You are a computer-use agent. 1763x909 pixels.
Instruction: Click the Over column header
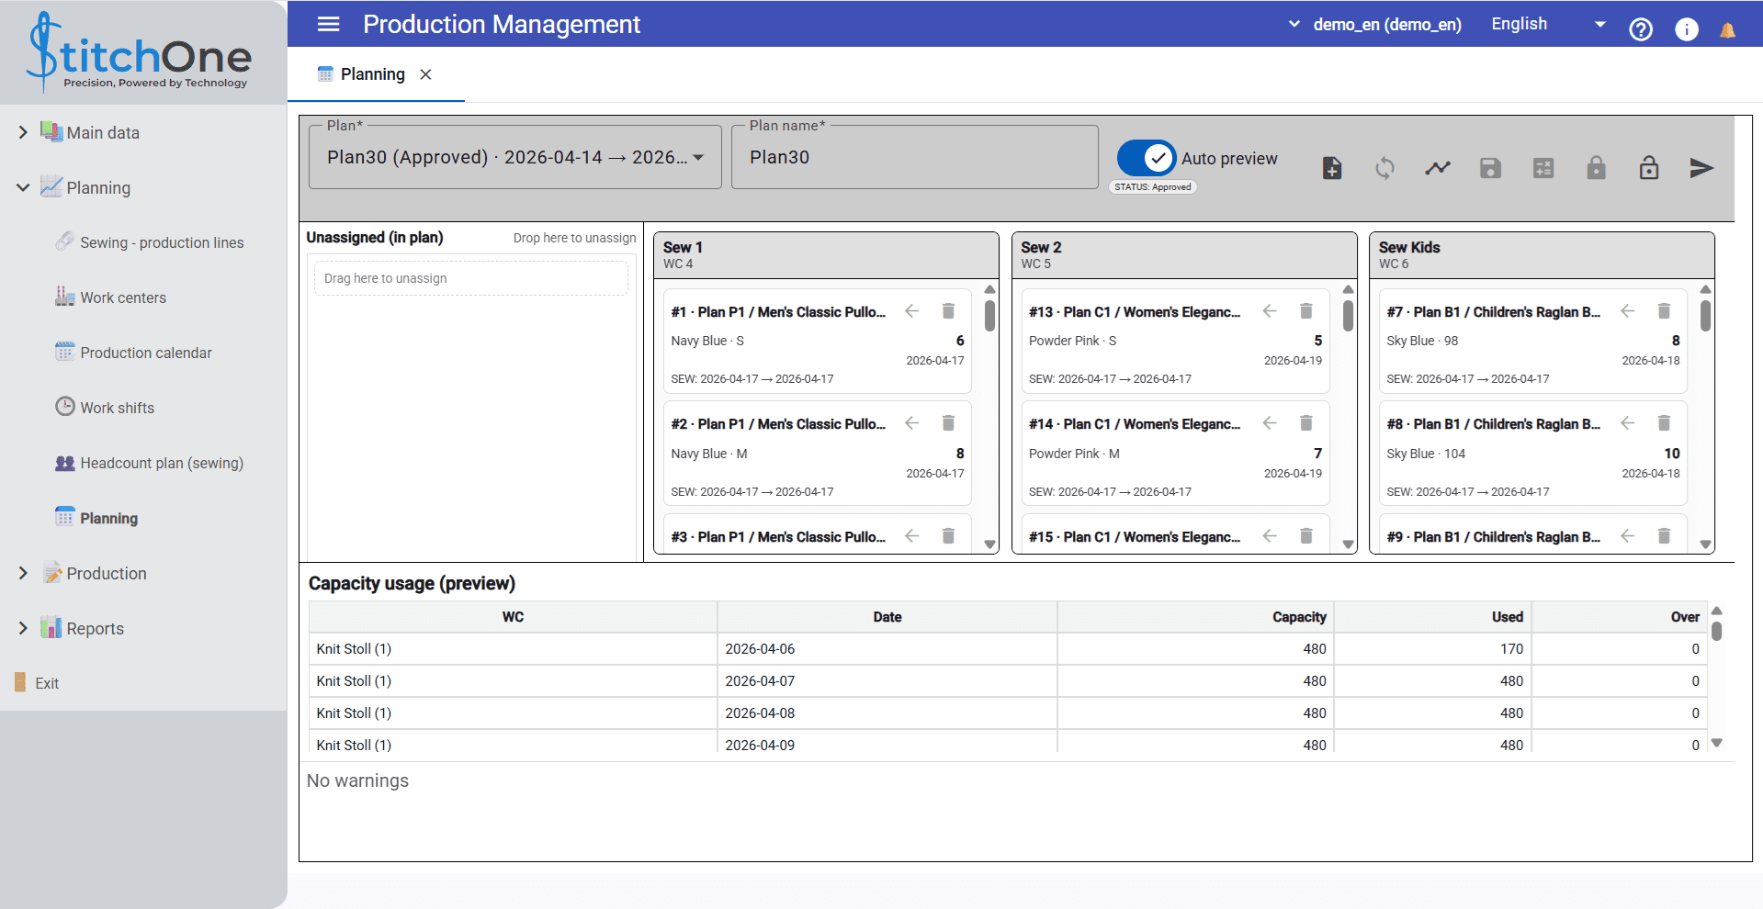pyautogui.click(x=1620, y=617)
